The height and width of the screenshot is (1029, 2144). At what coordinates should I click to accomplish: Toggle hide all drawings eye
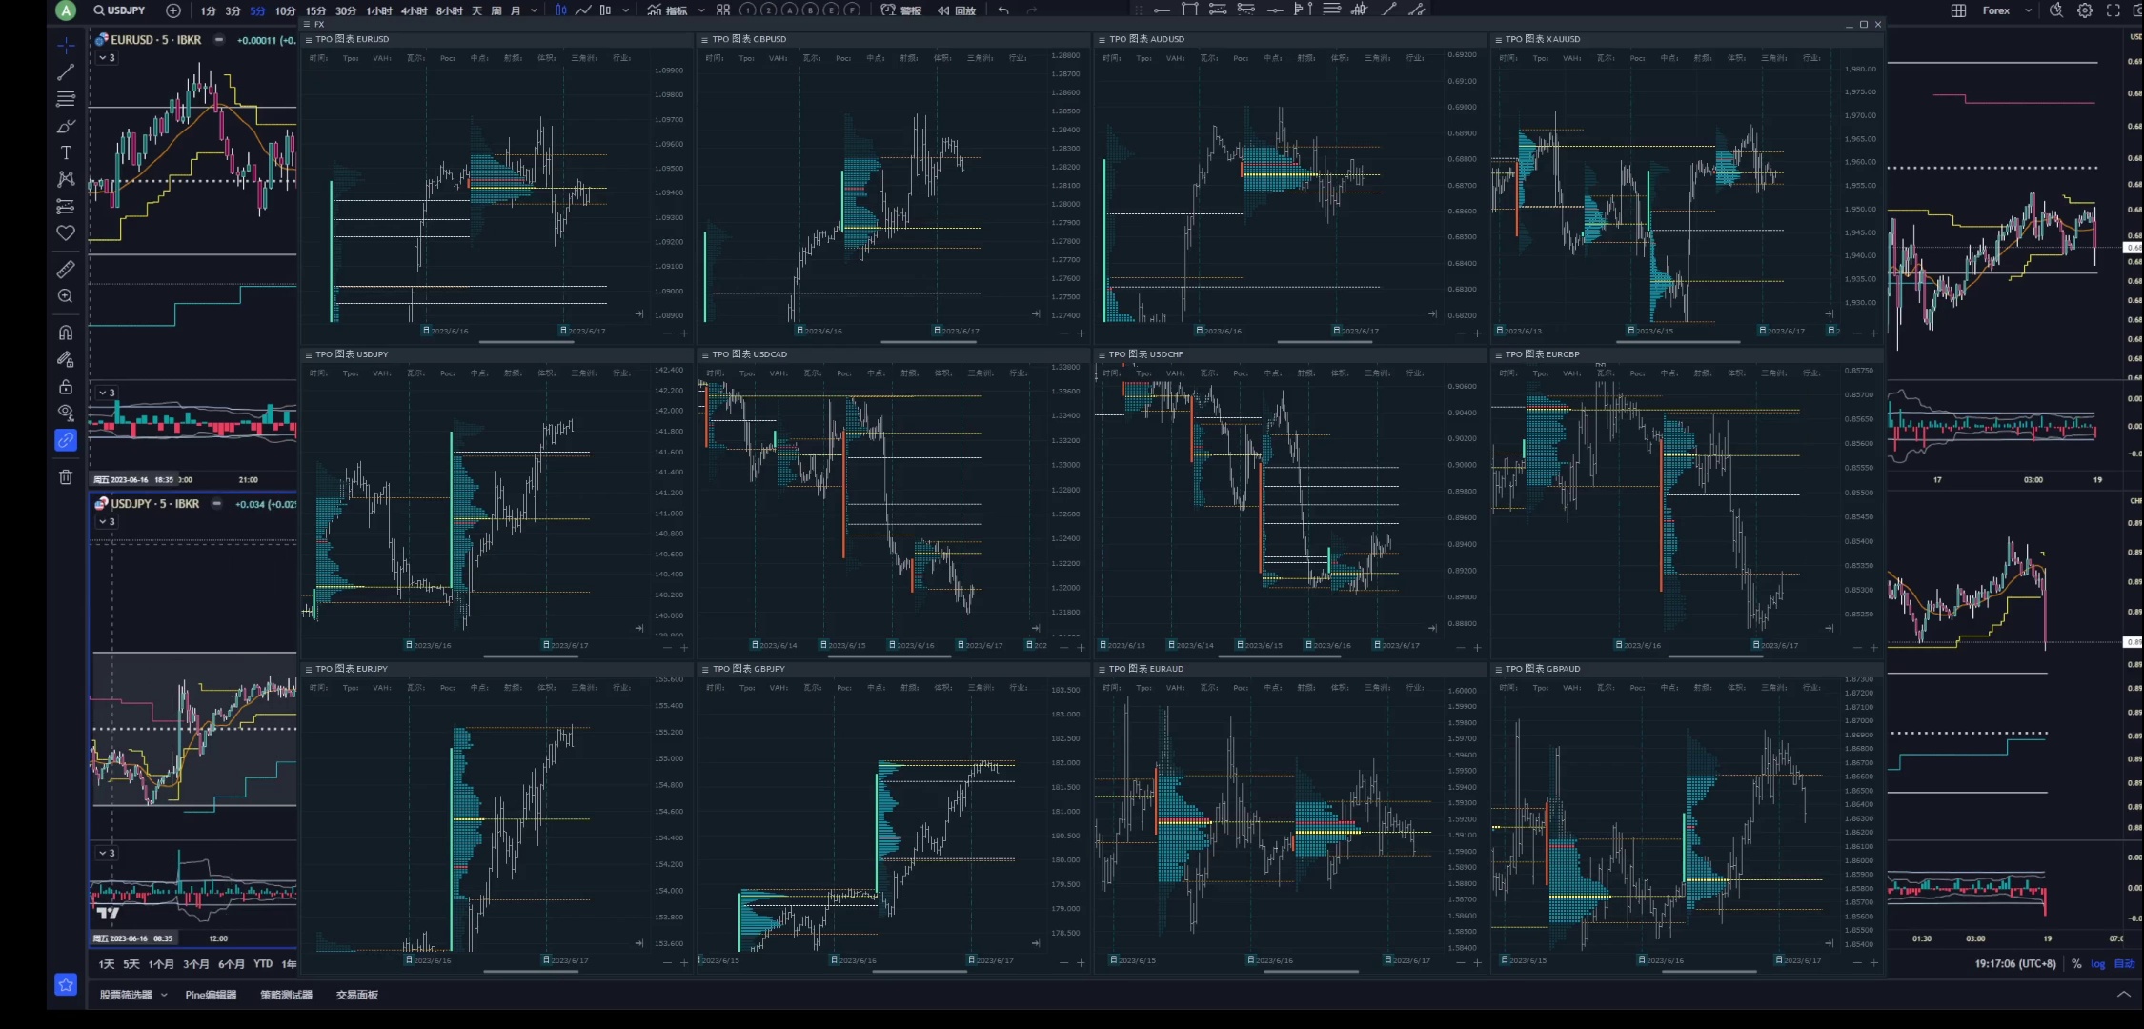[x=66, y=413]
